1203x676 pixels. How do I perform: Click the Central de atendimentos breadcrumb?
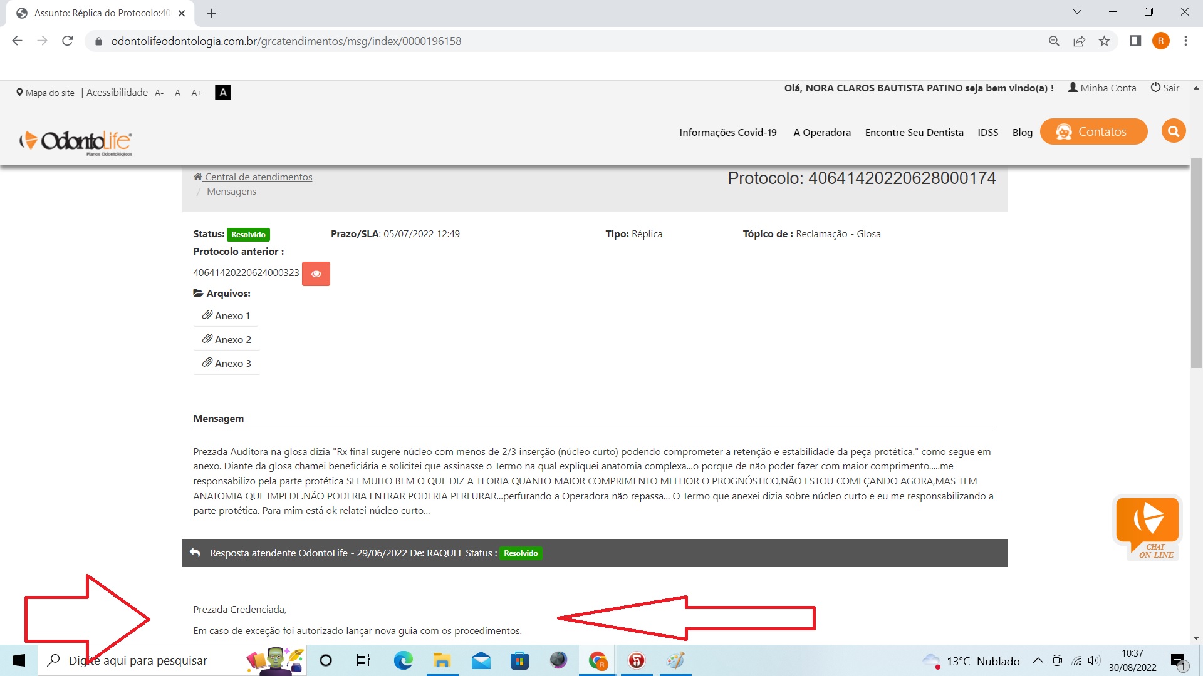point(258,177)
